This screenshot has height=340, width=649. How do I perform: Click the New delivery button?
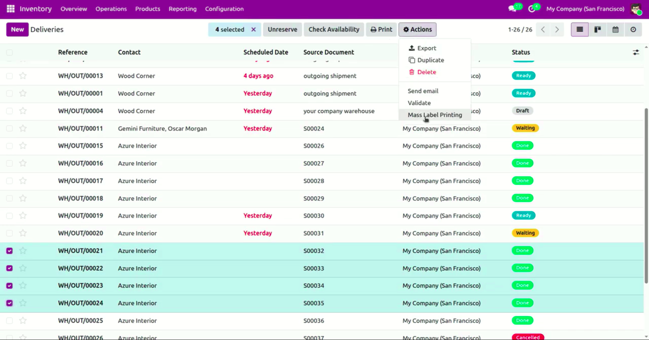tap(17, 29)
